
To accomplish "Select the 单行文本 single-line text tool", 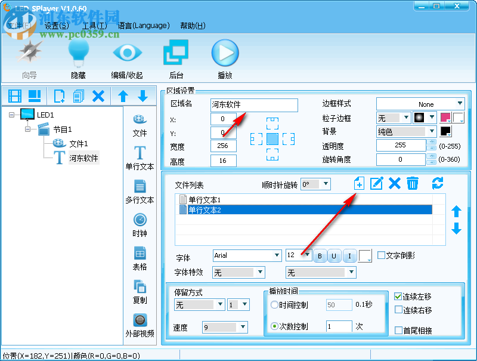I will 140,155.
